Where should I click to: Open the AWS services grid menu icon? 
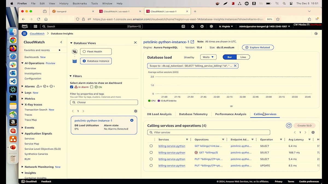tap(36, 26)
